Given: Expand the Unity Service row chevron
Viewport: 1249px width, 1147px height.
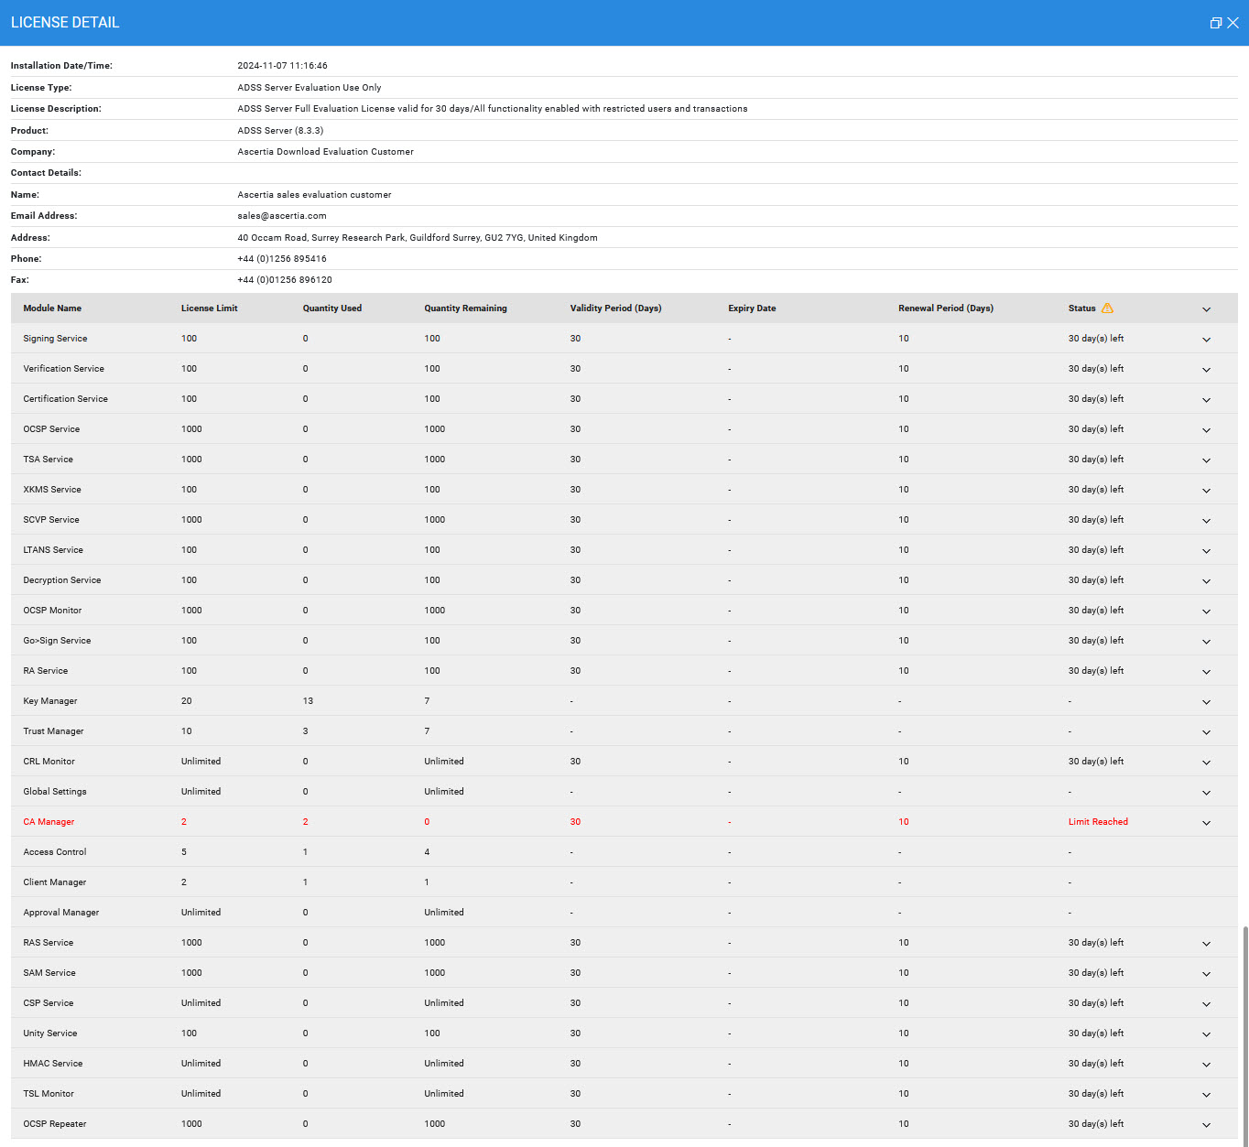Looking at the screenshot, I should (1206, 1034).
